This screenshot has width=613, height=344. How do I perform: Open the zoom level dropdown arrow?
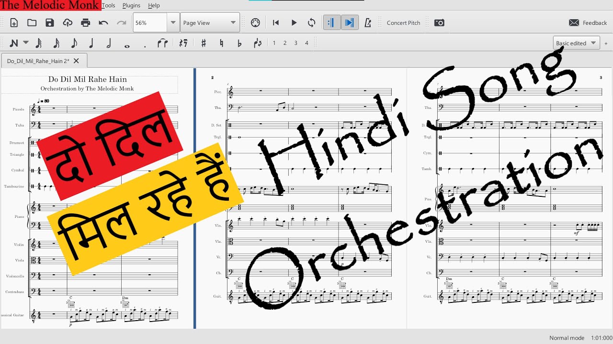pyautogui.click(x=173, y=22)
